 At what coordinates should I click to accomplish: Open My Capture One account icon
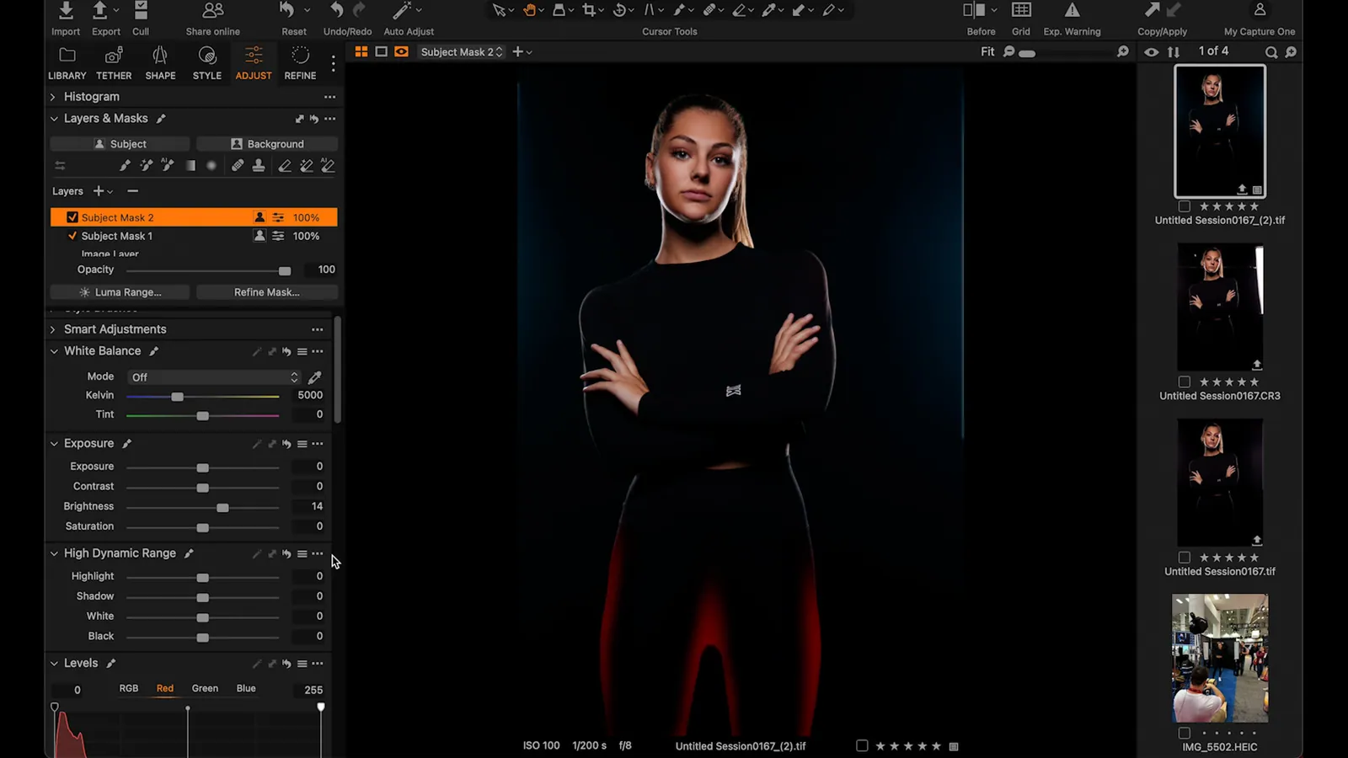tap(1260, 10)
